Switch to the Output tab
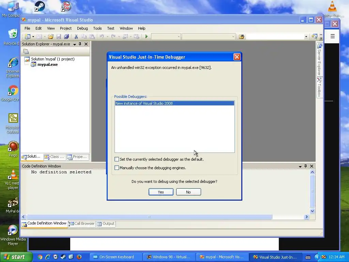Screen dimensions: 349x262 tap(106, 224)
